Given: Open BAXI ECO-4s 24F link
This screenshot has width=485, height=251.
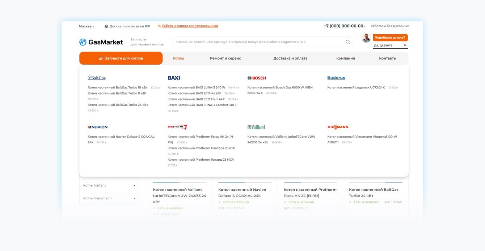Looking at the screenshot, I should tap(194, 93).
